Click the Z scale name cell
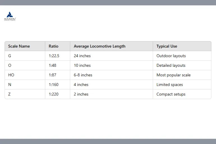Image resolution: width=216 pixels, height=144 pixels. coord(25,94)
